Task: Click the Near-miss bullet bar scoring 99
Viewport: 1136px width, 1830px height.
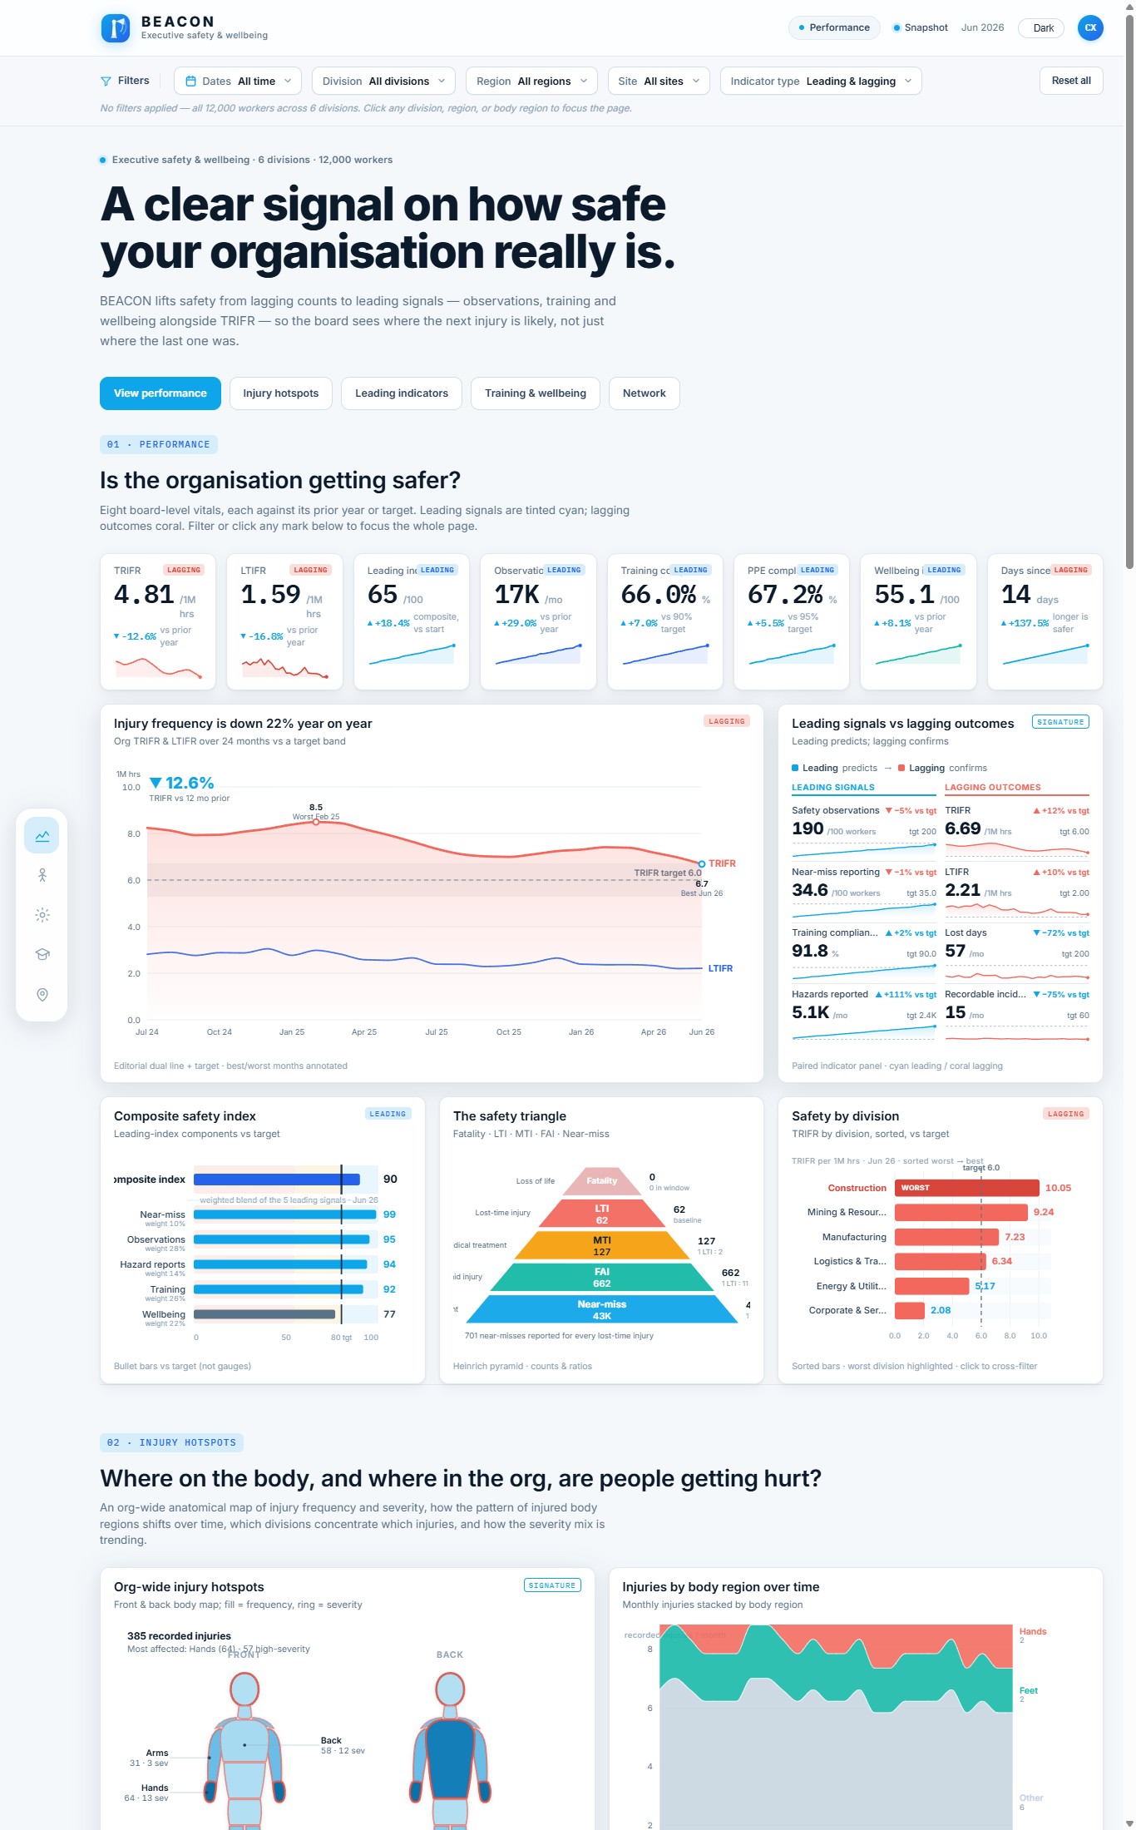Action: point(284,1214)
